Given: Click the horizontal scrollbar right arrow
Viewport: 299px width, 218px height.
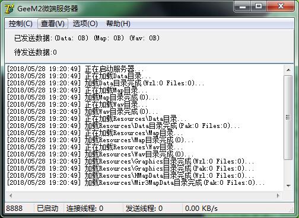Looking at the screenshot, I should [278, 195].
